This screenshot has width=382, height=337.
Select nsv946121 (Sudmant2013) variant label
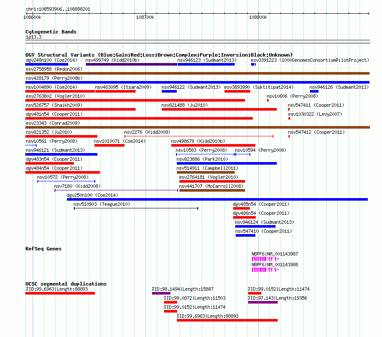click(55, 150)
